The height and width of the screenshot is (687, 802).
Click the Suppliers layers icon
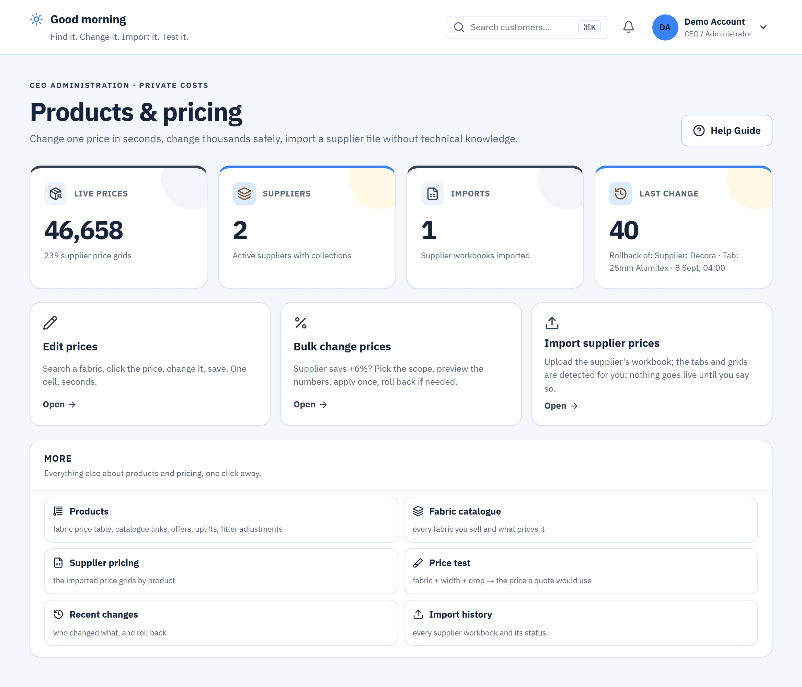244,194
